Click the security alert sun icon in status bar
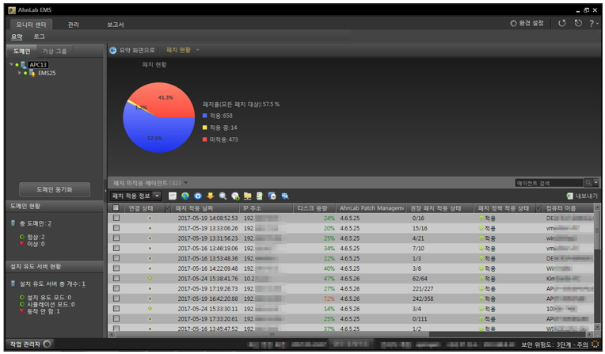The image size is (605, 354). tap(595, 344)
